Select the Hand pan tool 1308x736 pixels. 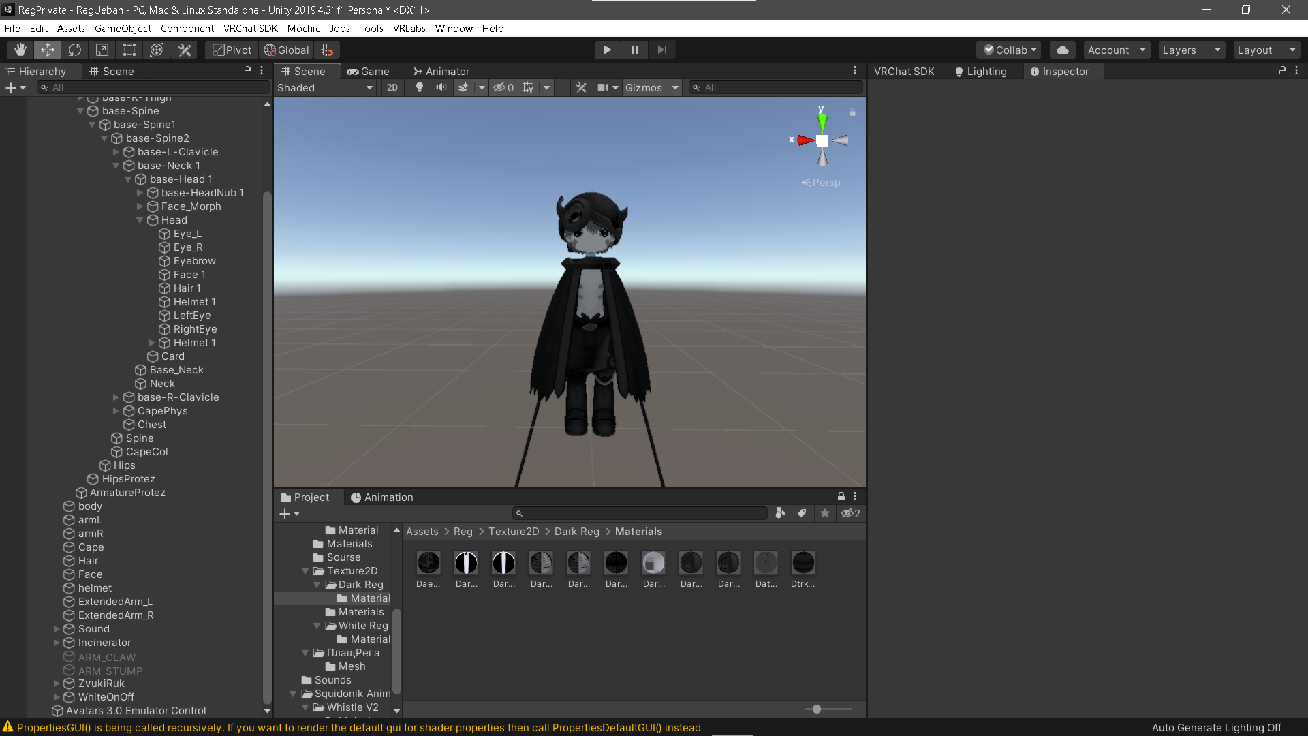click(x=20, y=50)
